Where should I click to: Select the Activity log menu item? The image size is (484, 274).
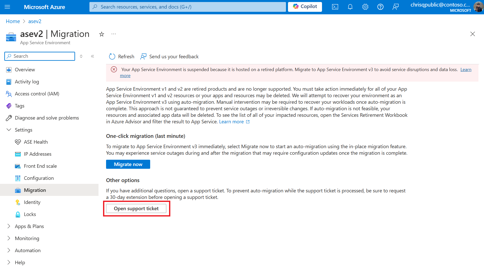point(27,82)
